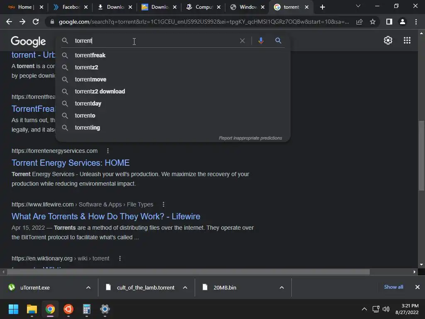Select suggestion torrenting

pyautogui.click(x=173, y=128)
